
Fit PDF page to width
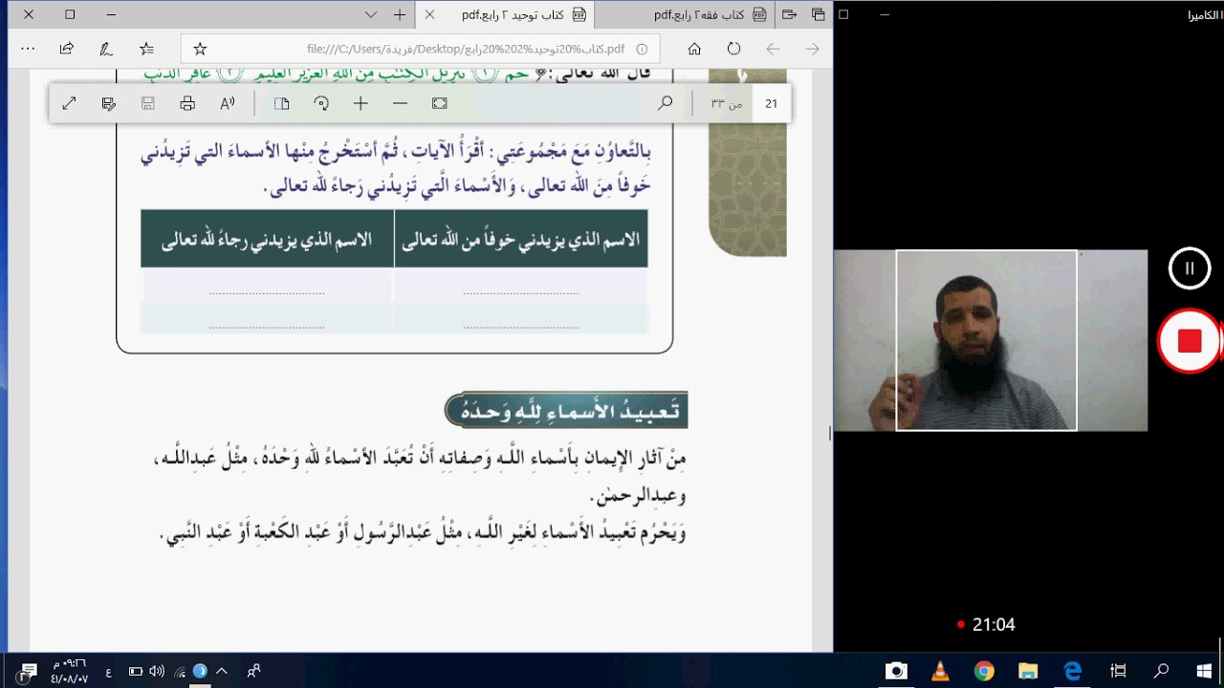(440, 103)
